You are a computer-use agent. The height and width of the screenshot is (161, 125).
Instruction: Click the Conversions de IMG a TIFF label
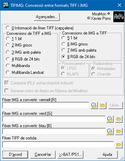(84, 33)
